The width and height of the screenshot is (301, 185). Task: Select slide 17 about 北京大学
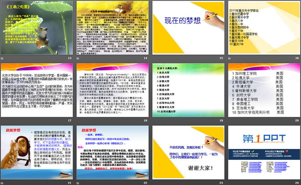[x=37, y=90]
